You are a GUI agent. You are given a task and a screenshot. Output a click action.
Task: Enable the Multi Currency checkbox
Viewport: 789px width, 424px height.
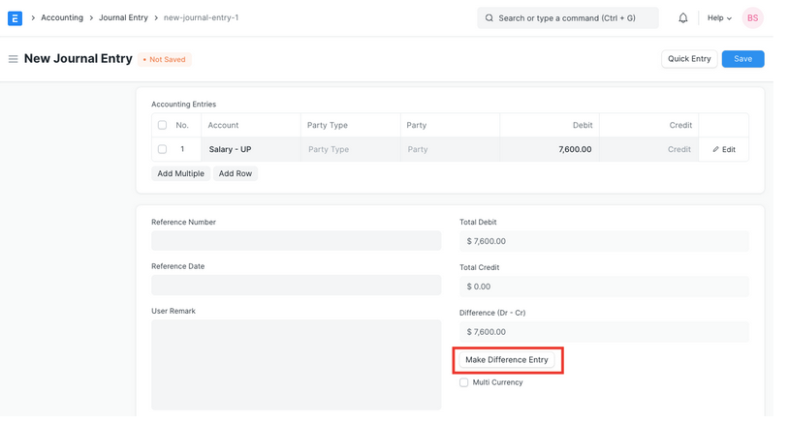464,382
